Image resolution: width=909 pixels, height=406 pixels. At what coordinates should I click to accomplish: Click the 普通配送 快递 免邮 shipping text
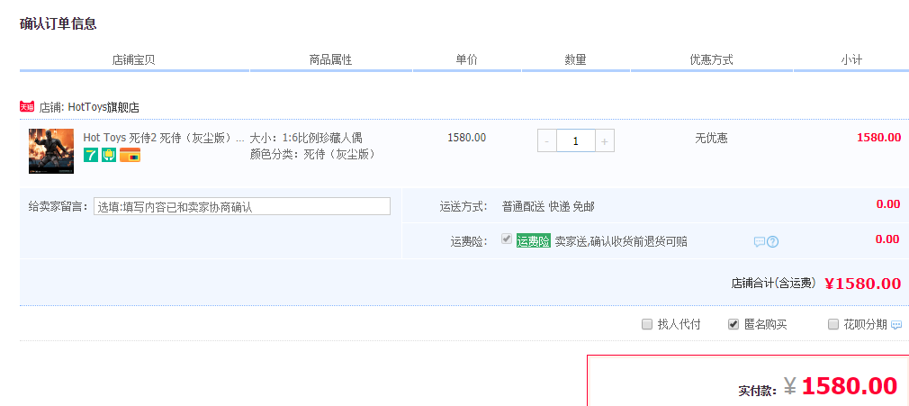point(548,206)
